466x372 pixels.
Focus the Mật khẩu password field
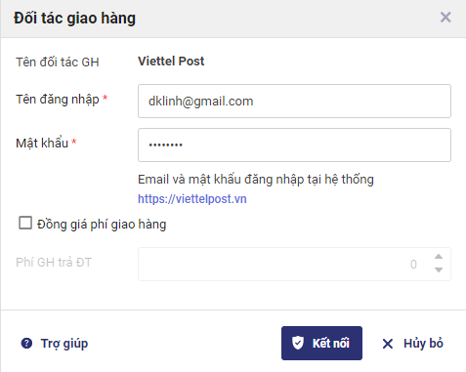click(294, 145)
